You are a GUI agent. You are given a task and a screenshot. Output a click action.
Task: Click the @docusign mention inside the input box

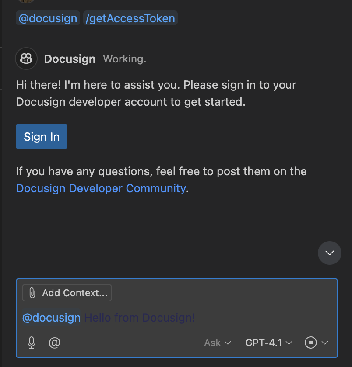[51, 318]
